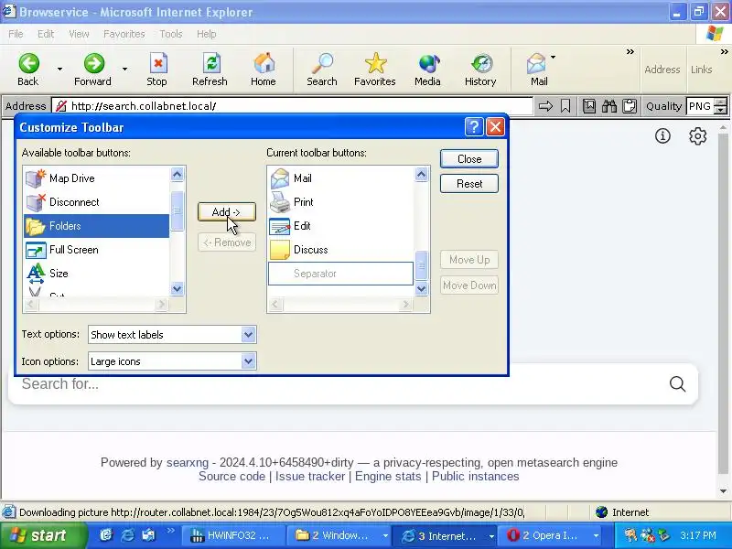Open the Help menu
This screenshot has width=732, height=549.
pyautogui.click(x=206, y=34)
